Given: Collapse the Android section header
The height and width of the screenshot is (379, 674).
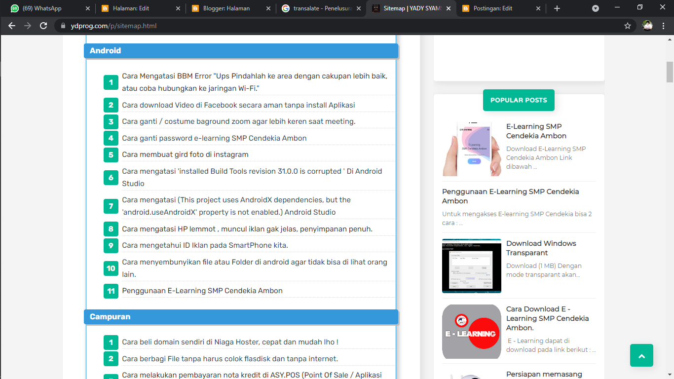Looking at the screenshot, I should (241, 51).
